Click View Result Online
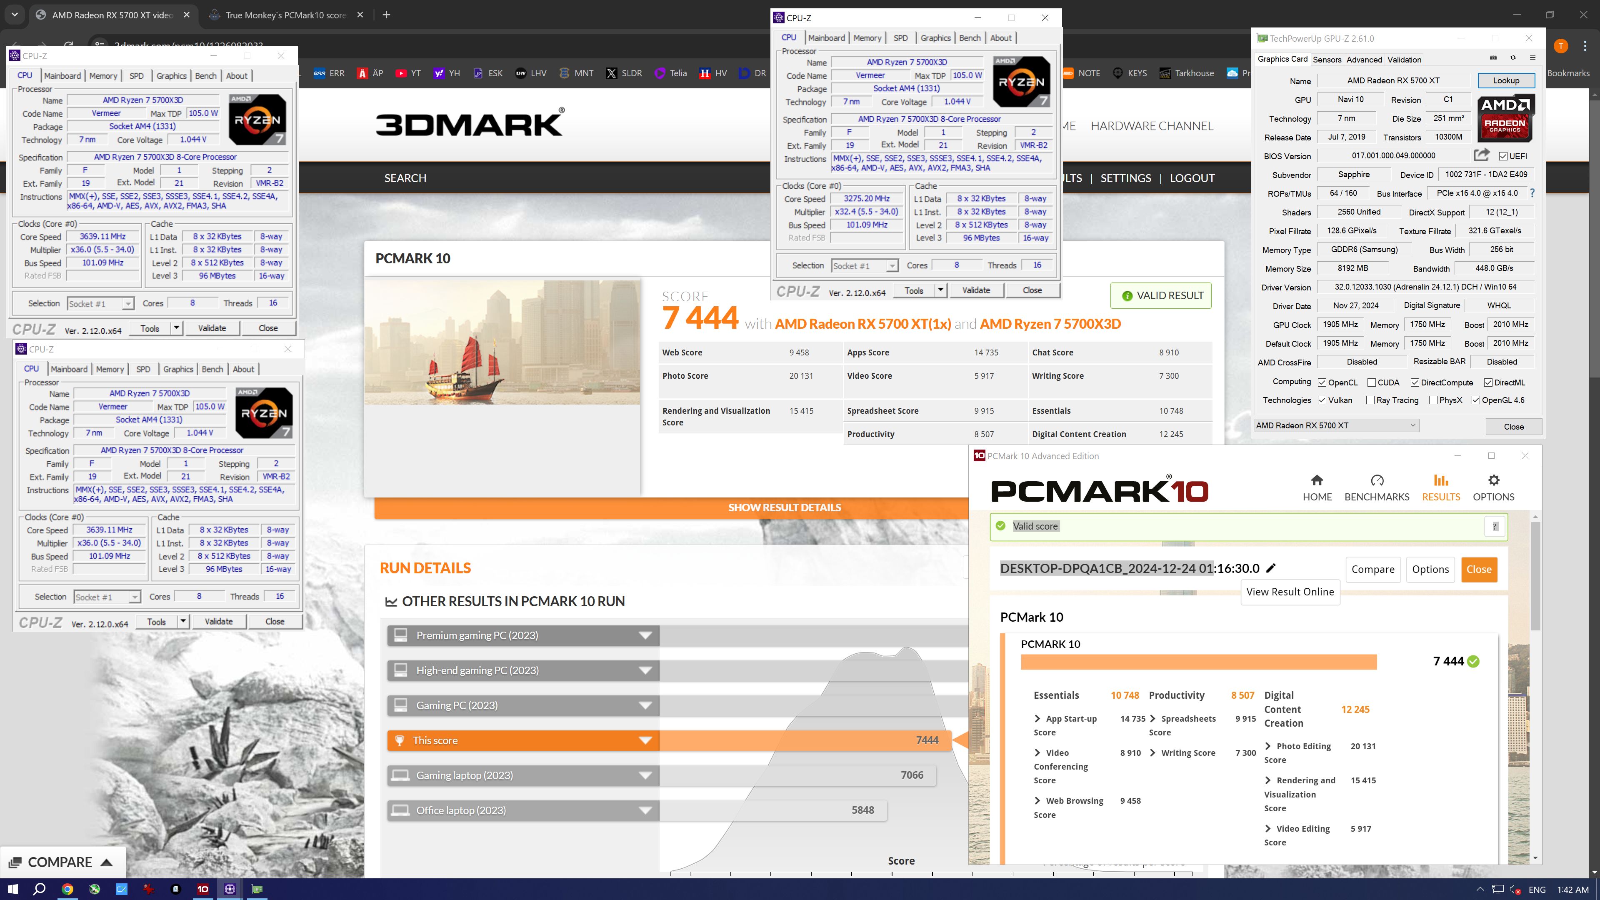1600x900 pixels. pos(1290,592)
